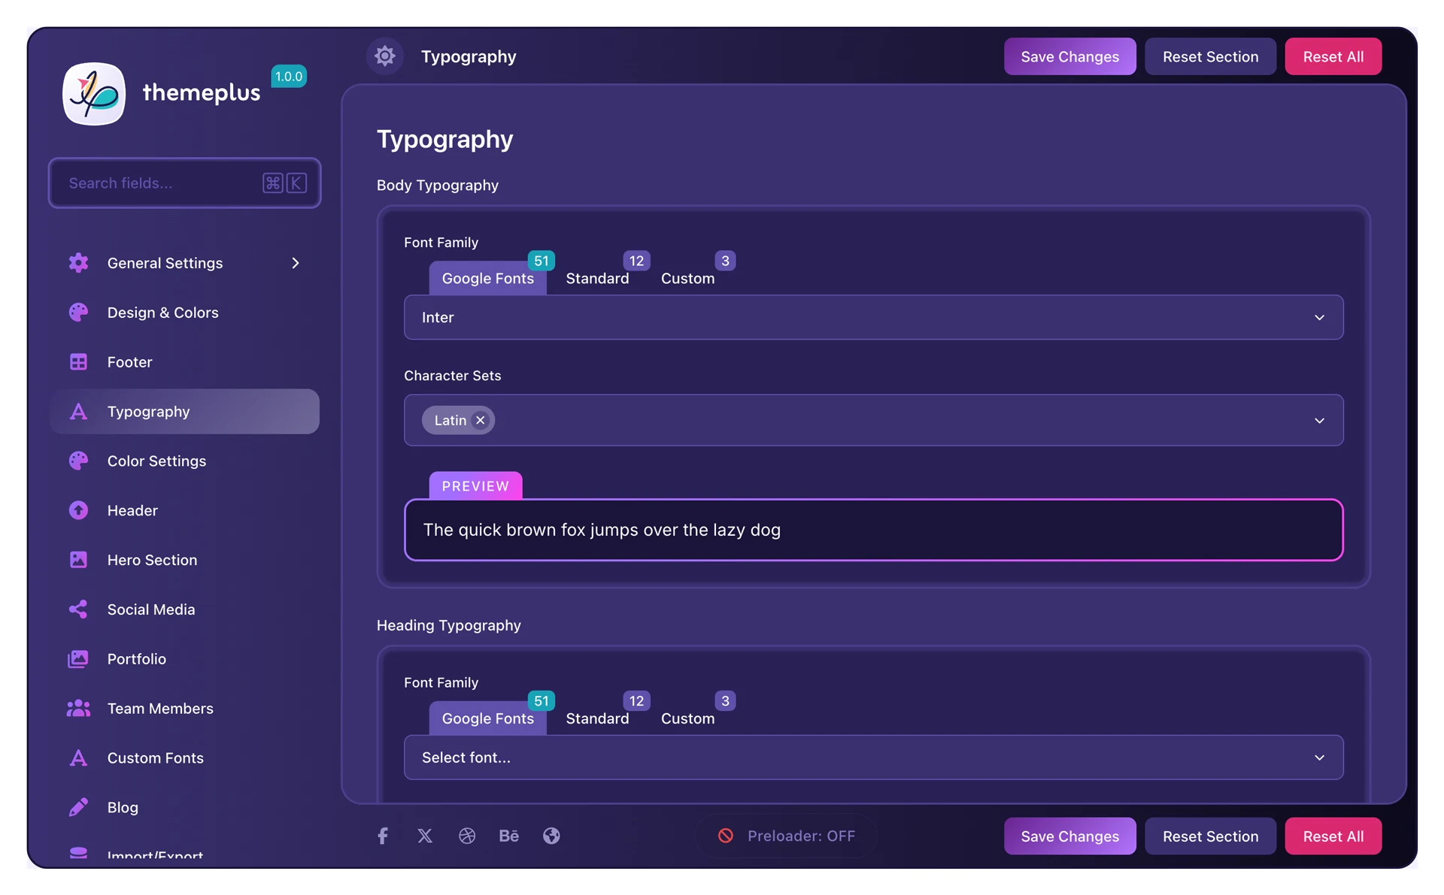Switch to Standard tab in Body Typography
Screen dimensions: 1444x895
[597, 278]
